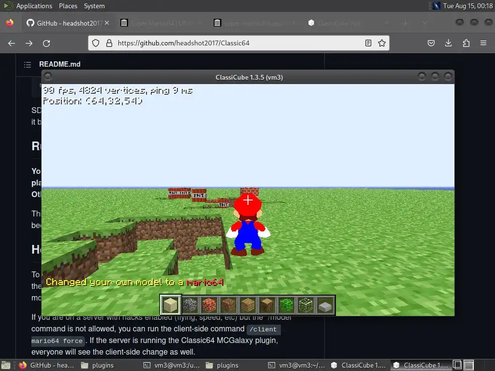Open the System menu
The width and height of the screenshot is (495, 371).
94,6
